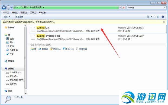Click navigation pane scrollbar up arrow

[26, 26]
